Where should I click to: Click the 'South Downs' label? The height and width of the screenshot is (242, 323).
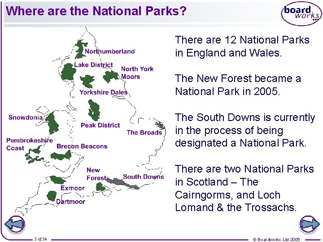(x=144, y=177)
